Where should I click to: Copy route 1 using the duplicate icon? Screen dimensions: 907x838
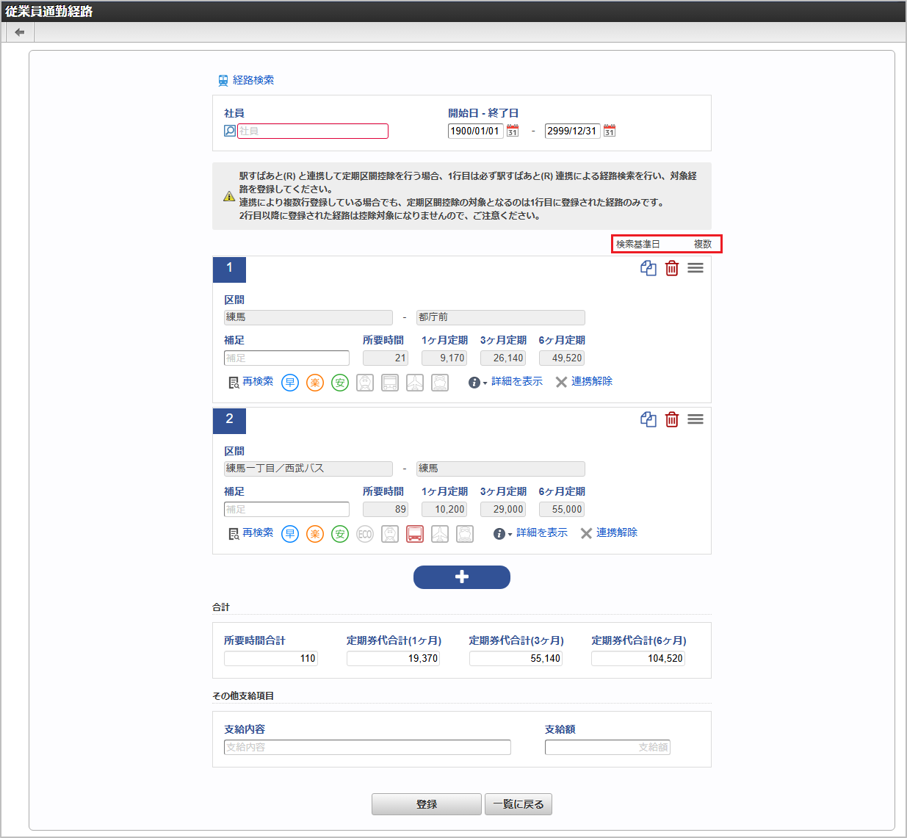tap(648, 268)
